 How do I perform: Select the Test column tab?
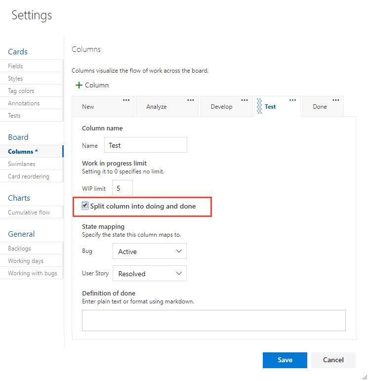[278, 106]
